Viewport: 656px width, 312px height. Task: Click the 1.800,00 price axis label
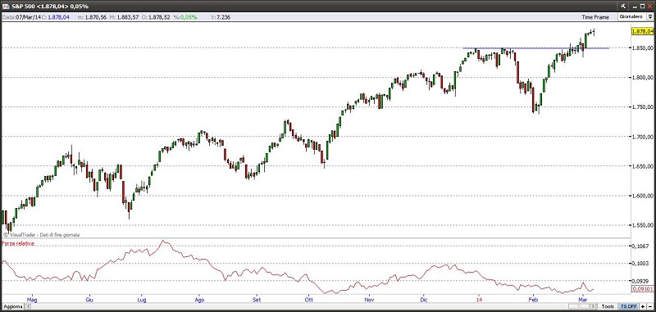tap(643, 78)
